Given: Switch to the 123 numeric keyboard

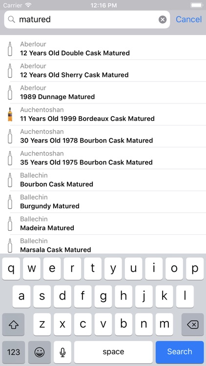Looking at the screenshot, I should coord(14,352).
